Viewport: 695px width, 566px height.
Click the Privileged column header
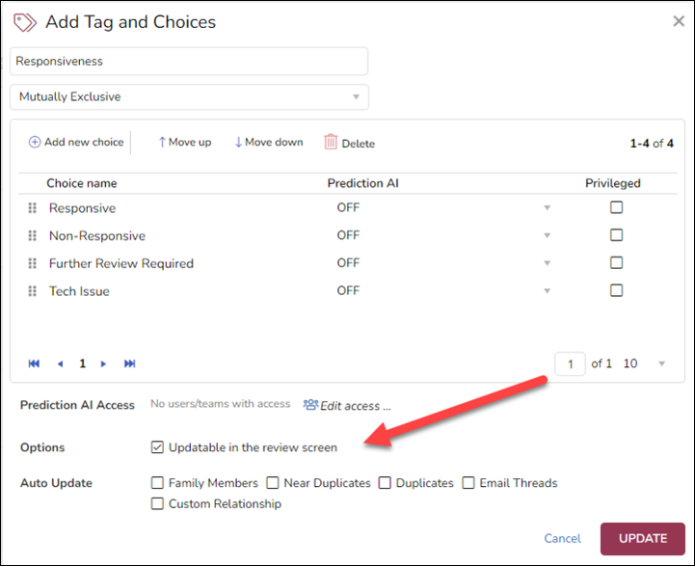tap(612, 183)
